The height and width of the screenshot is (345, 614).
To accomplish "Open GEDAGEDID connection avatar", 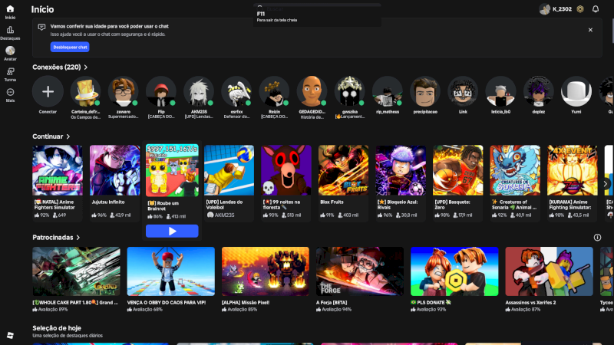I will [312, 91].
